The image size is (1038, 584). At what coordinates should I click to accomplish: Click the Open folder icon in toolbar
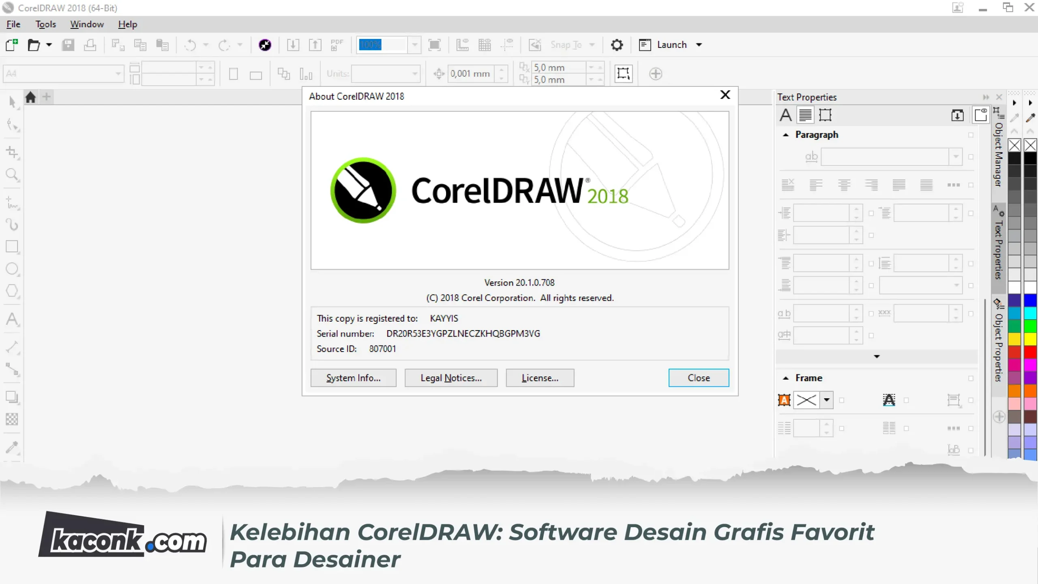click(34, 45)
